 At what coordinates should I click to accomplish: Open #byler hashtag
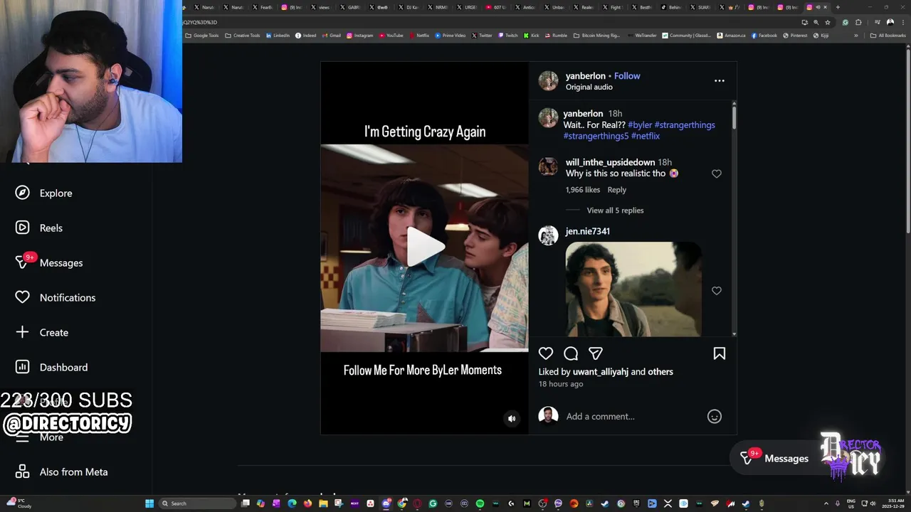(640, 125)
